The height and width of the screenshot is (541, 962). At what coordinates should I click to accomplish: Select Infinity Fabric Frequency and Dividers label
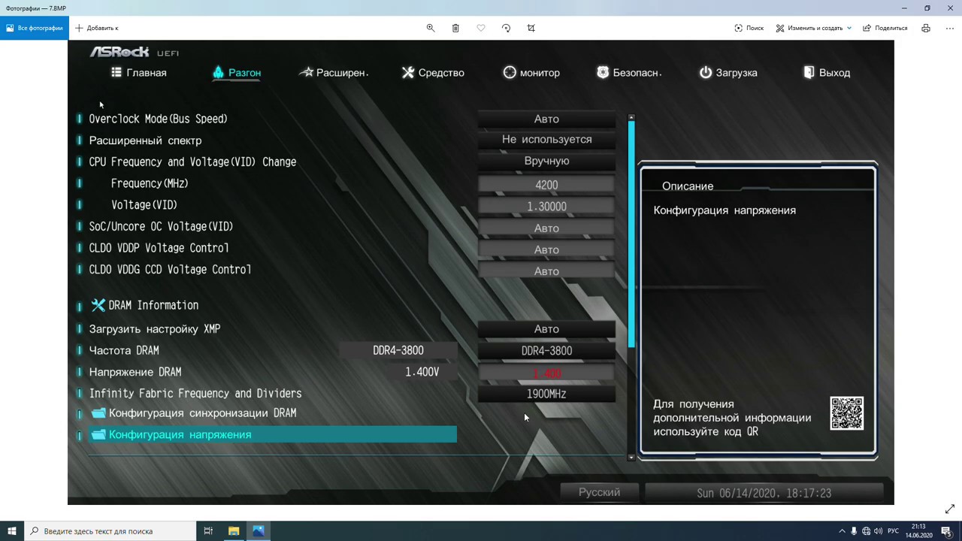pos(195,394)
